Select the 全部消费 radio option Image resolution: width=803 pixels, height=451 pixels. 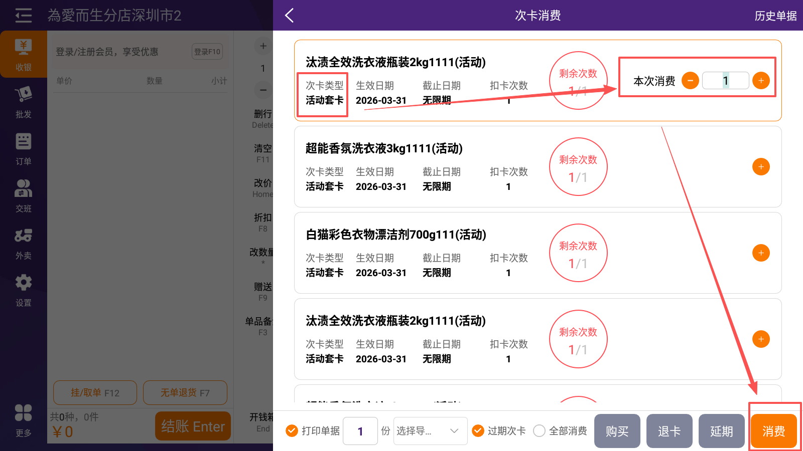click(x=540, y=431)
